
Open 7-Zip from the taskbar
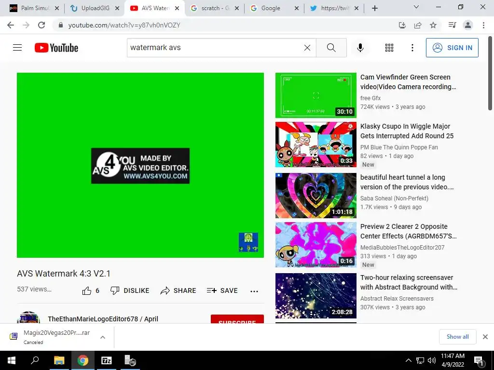(107, 360)
